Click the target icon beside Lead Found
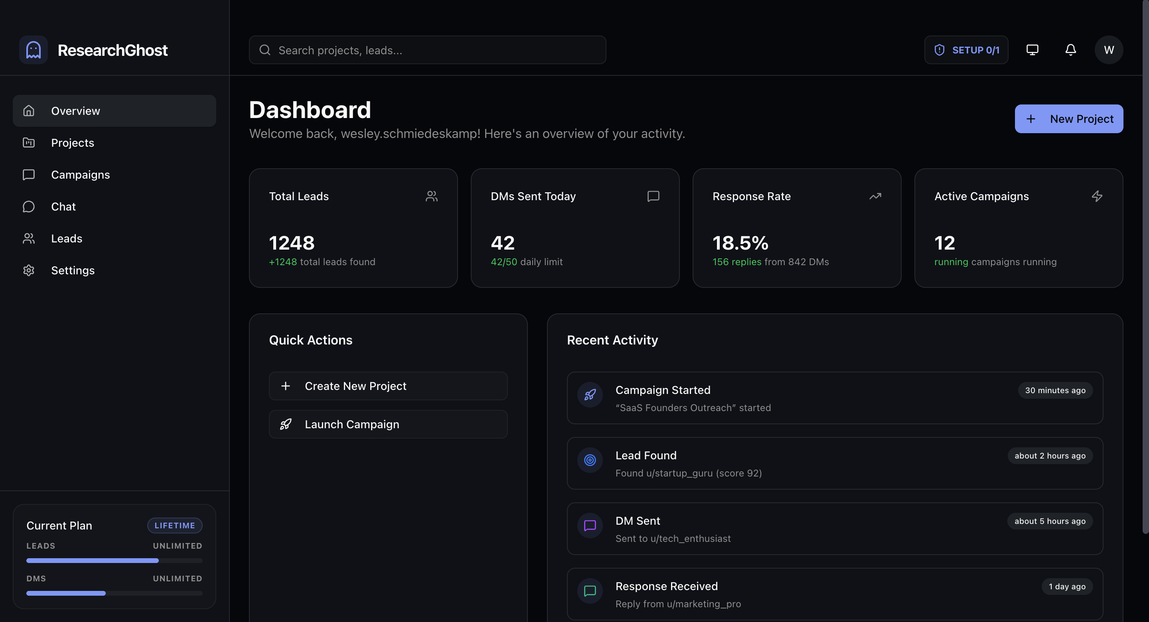The image size is (1149, 622). coord(590,460)
